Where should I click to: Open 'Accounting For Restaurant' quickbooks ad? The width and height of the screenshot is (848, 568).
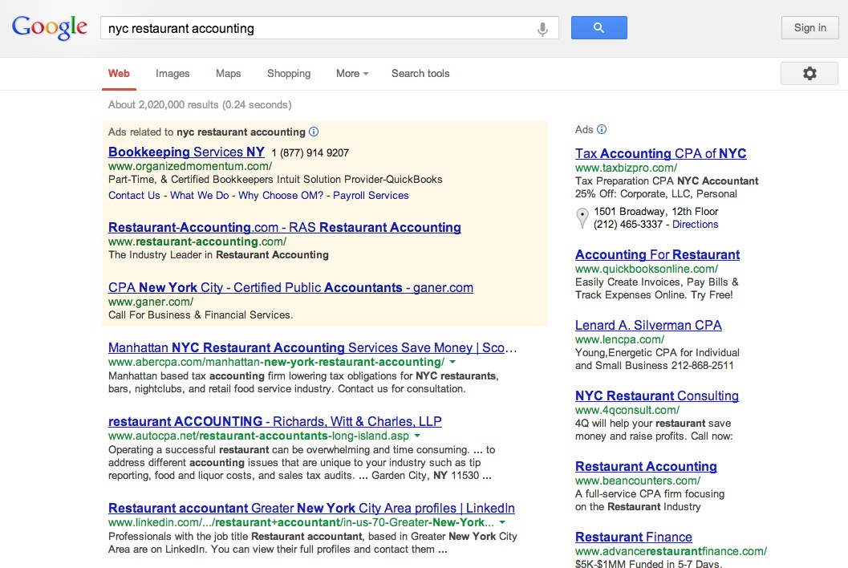(x=657, y=255)
